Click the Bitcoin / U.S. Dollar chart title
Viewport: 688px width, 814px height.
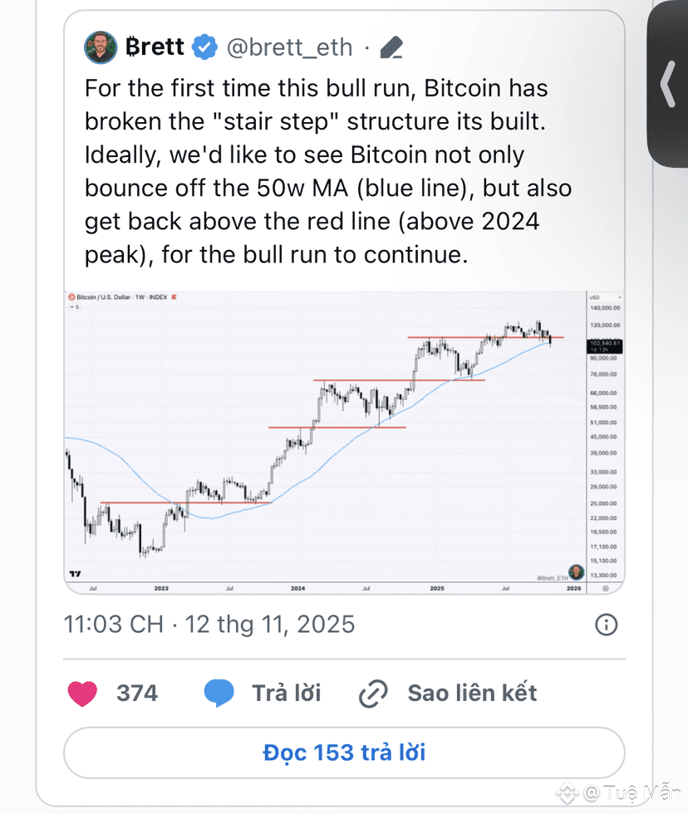coord(121,297)
